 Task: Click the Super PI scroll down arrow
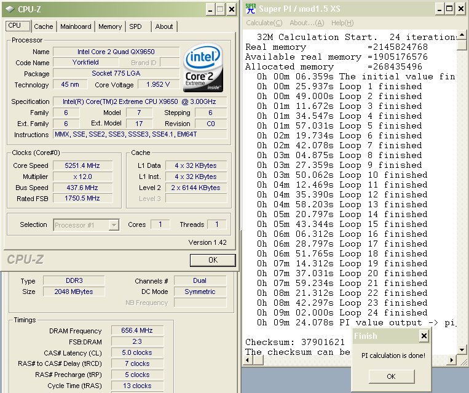462,349
